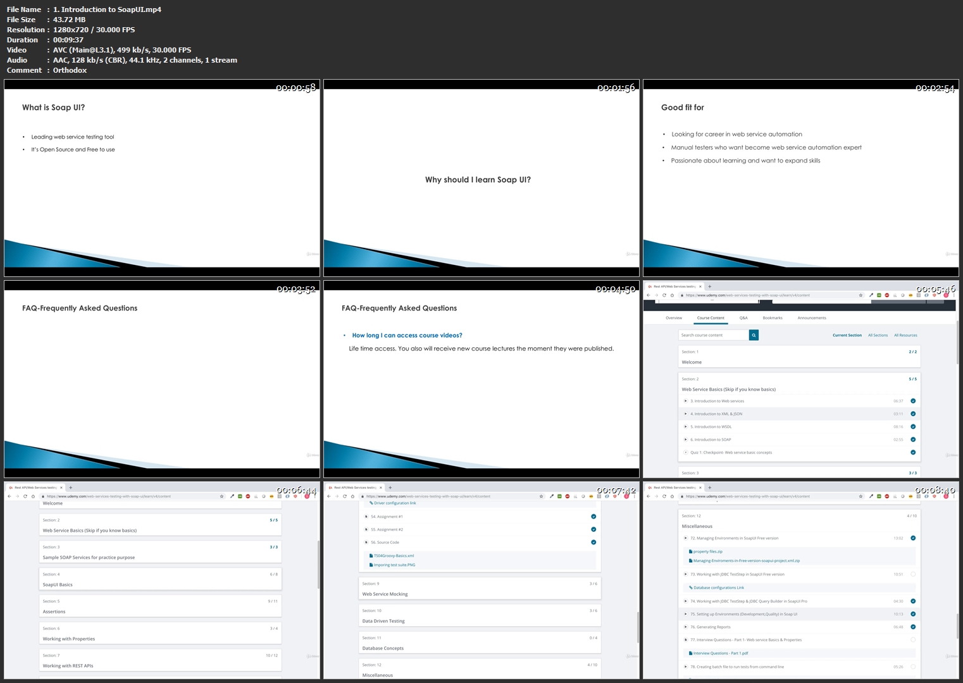This screenshot has width=963, height=683.
Task: Expand Section 3 Sample SOAP Services for practice purpose
Action: [160, 552]
